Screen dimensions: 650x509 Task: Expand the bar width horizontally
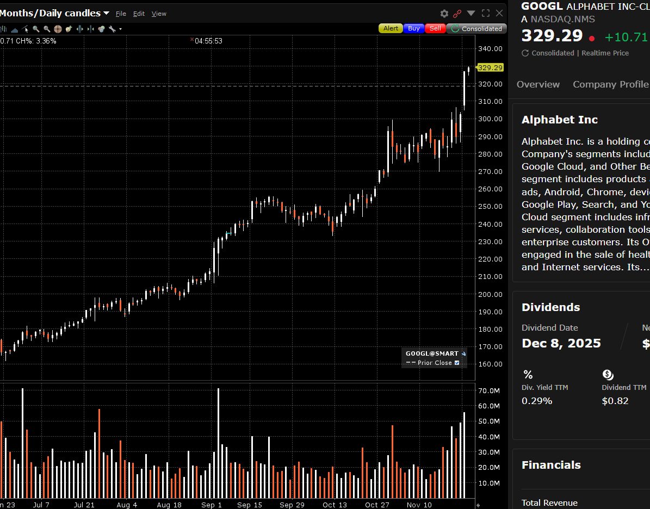point(79,29)
